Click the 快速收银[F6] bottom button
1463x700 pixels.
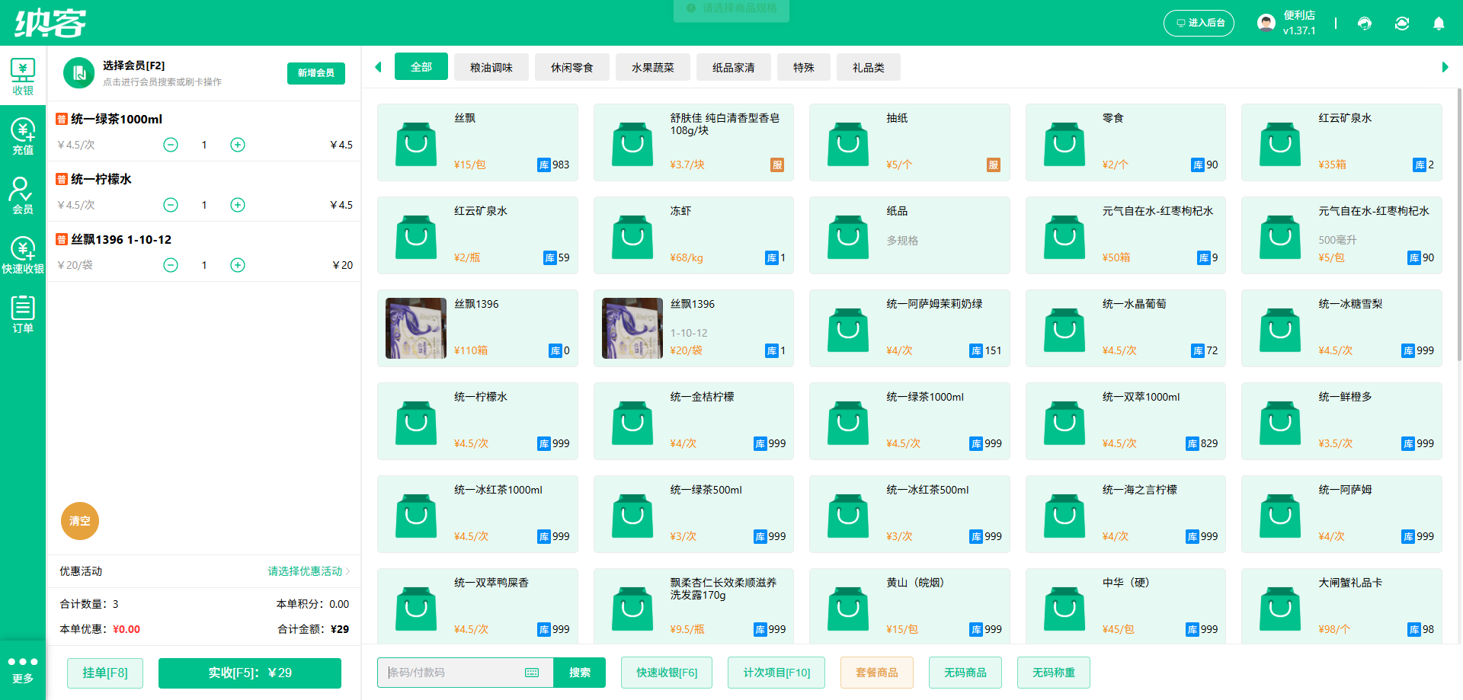[x=667, y=673]
